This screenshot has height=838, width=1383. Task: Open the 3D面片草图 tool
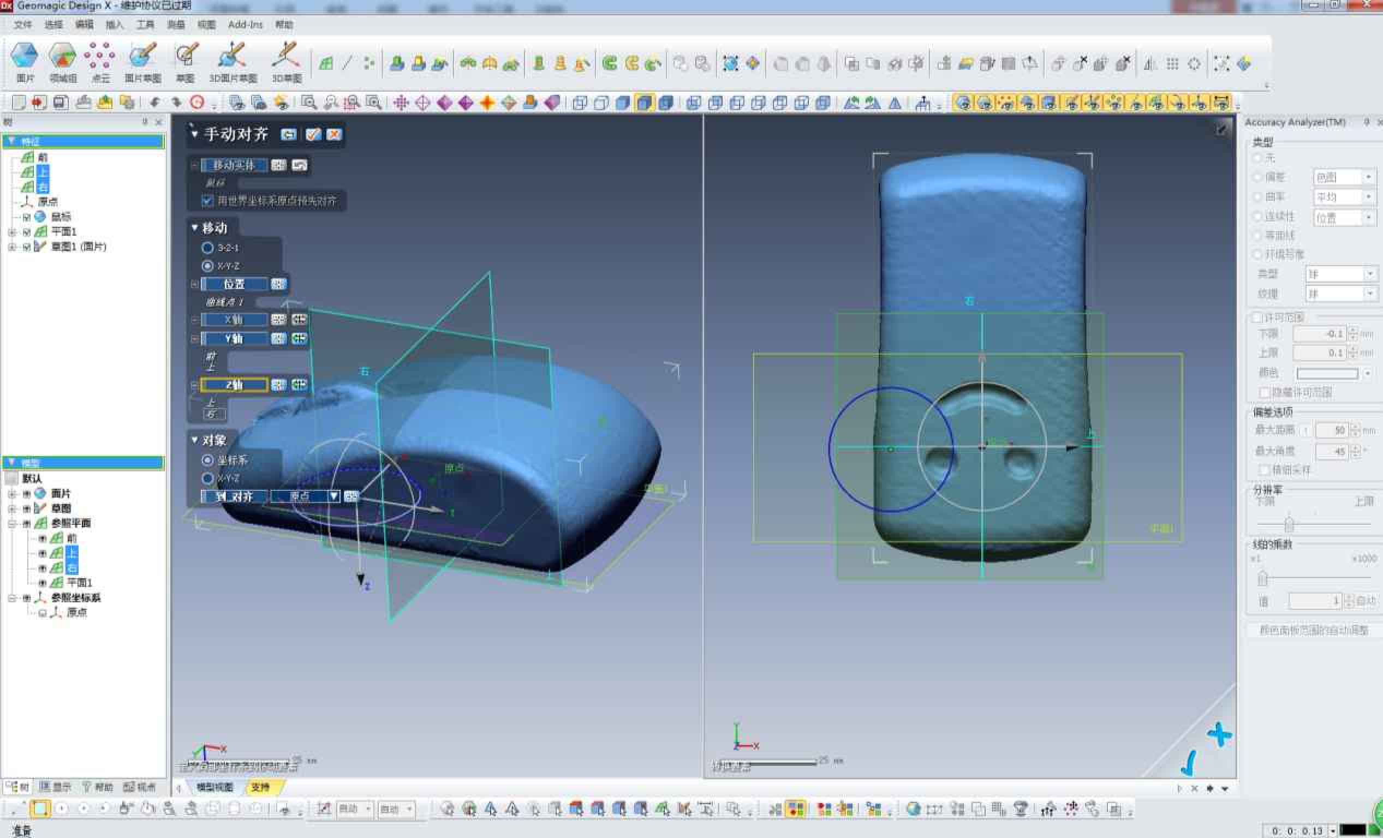coord(233,62)
